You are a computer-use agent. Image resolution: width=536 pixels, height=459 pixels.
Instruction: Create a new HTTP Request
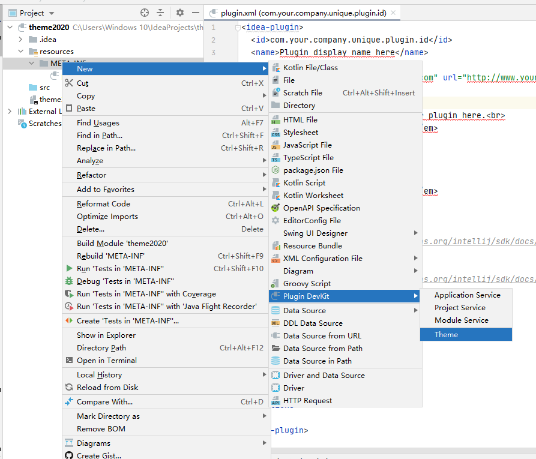(x=345, y=401)
